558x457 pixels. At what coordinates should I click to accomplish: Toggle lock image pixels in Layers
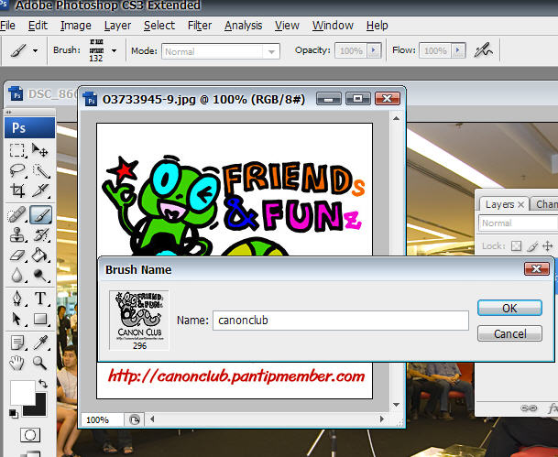(532, 245)
